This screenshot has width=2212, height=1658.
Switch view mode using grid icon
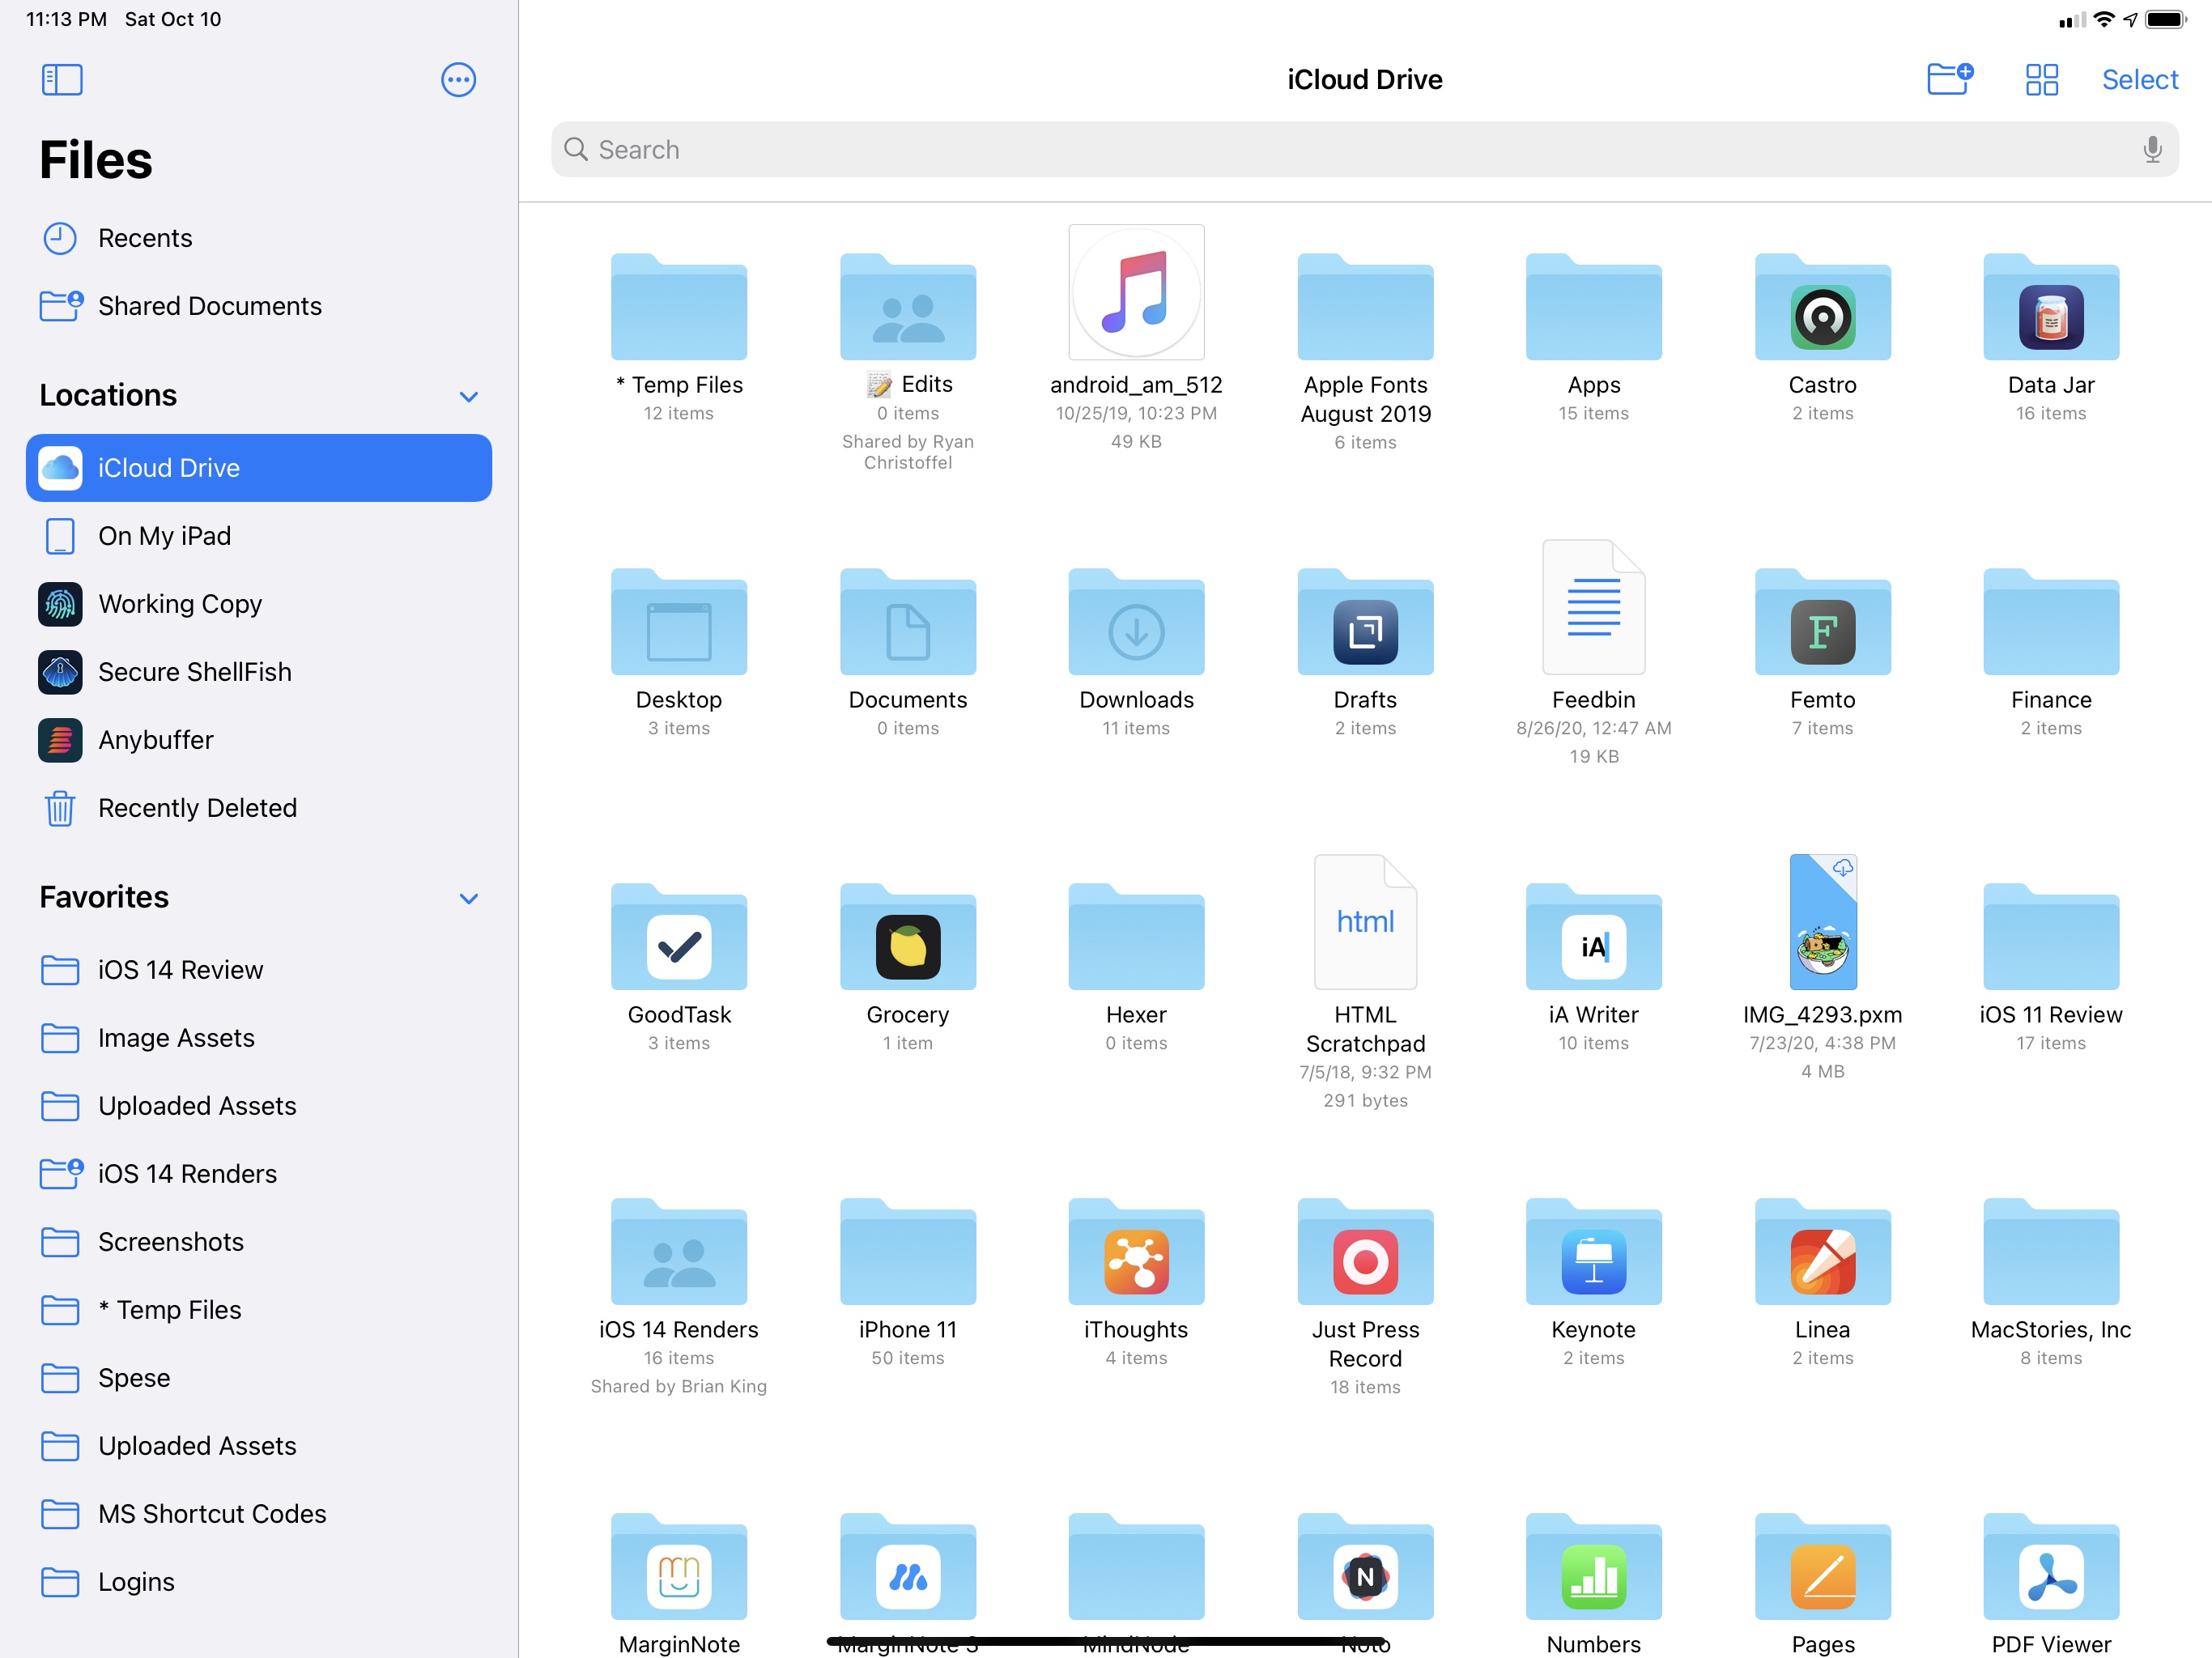tap(2041, 80)
